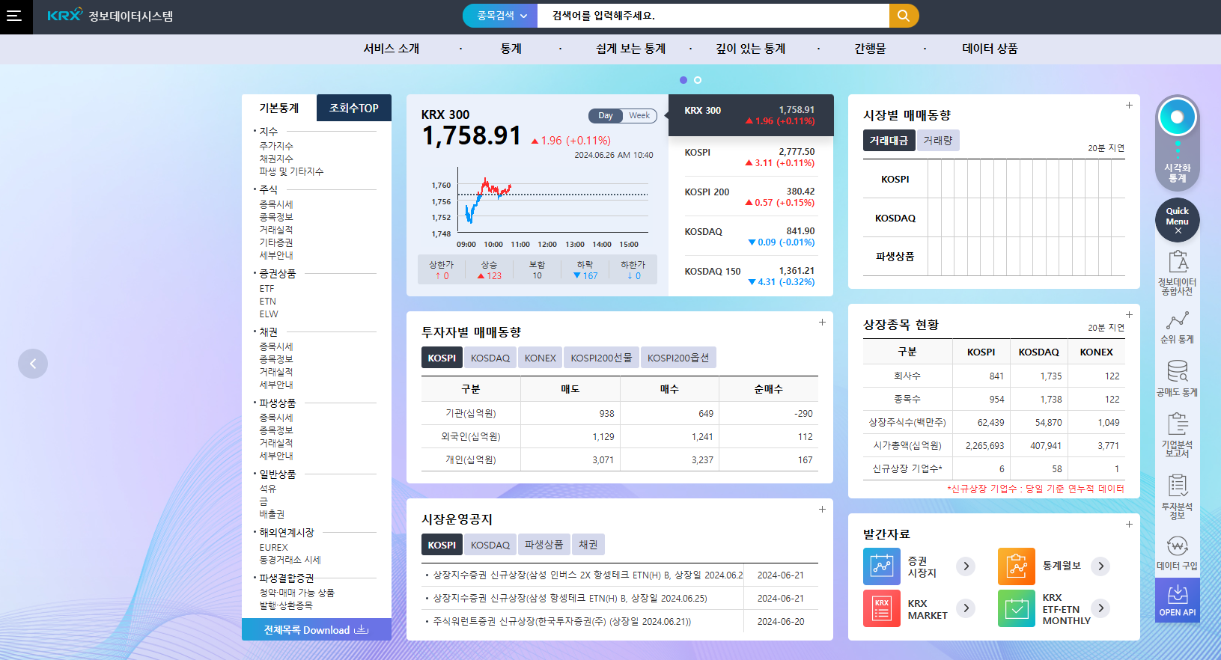Click arrow next to 증권 시장지
Viewport: 1221px width, 660px height.
click(x=966, y=566)
